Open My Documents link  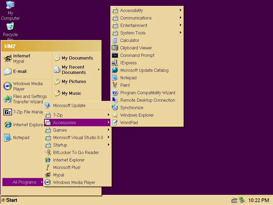77,58
